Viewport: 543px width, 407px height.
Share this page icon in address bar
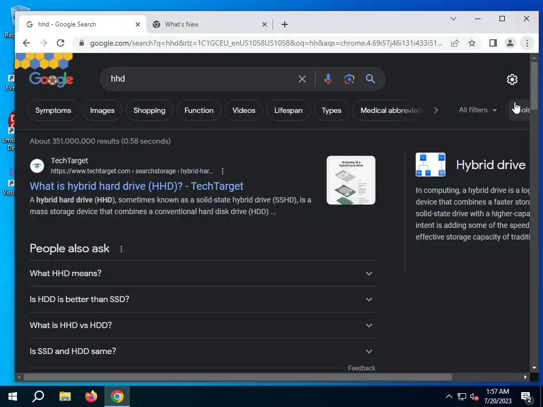point(455,43)
